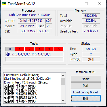Select the red test 1 indicator

(x=20, y=49)
